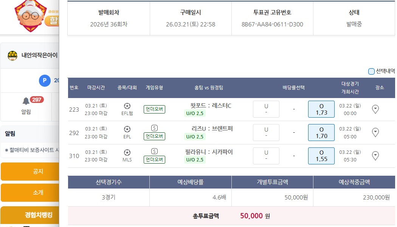The image size is (397, 227).
Task: Select Under for 필라유니 vs 시카파이
Action: point(266,156)
